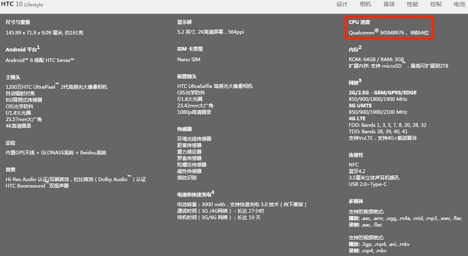Click the 待机时间 长达 19 天 line
Viewport: 468px width, 256px height.
219,218
